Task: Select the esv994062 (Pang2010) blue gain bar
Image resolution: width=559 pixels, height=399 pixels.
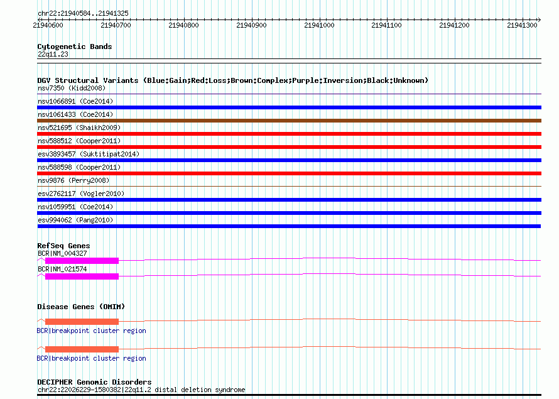Action: tap(289, 226)
